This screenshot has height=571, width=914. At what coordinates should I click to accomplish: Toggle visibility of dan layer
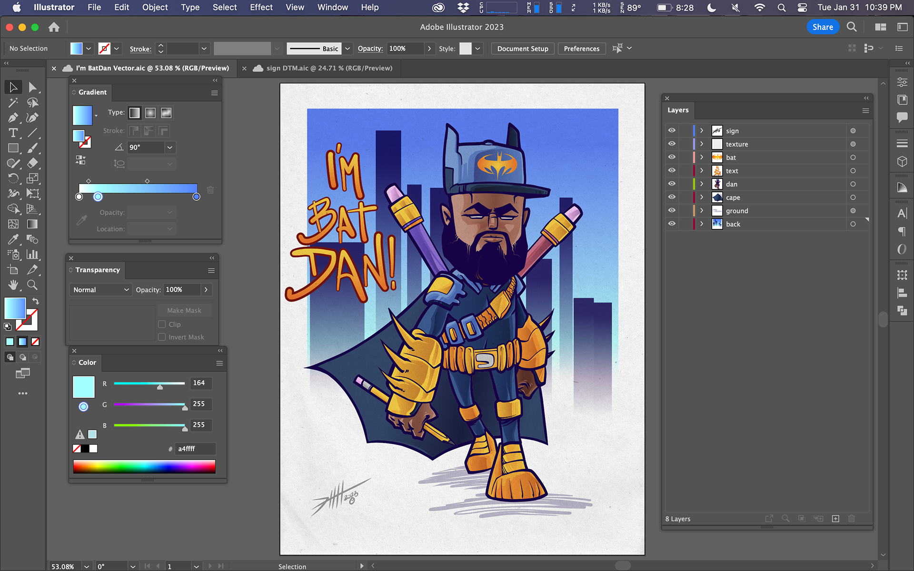coord(672,184)
